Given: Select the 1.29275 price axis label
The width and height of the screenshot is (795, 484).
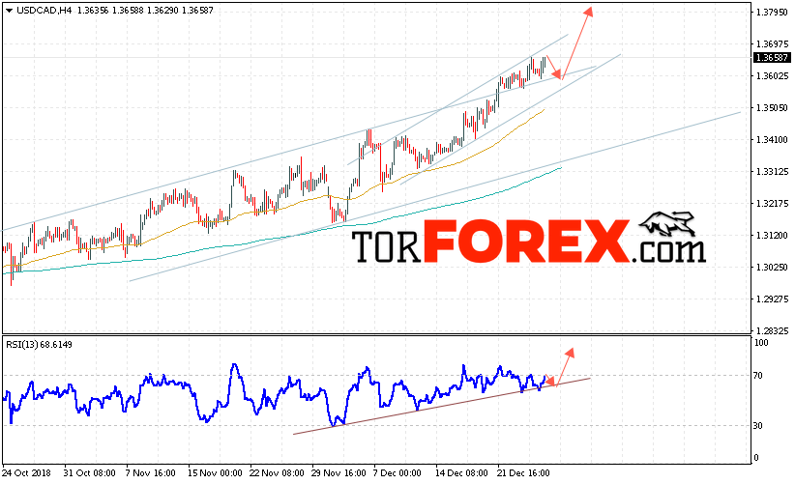Looking at the screenshot, I should (772, 299).
